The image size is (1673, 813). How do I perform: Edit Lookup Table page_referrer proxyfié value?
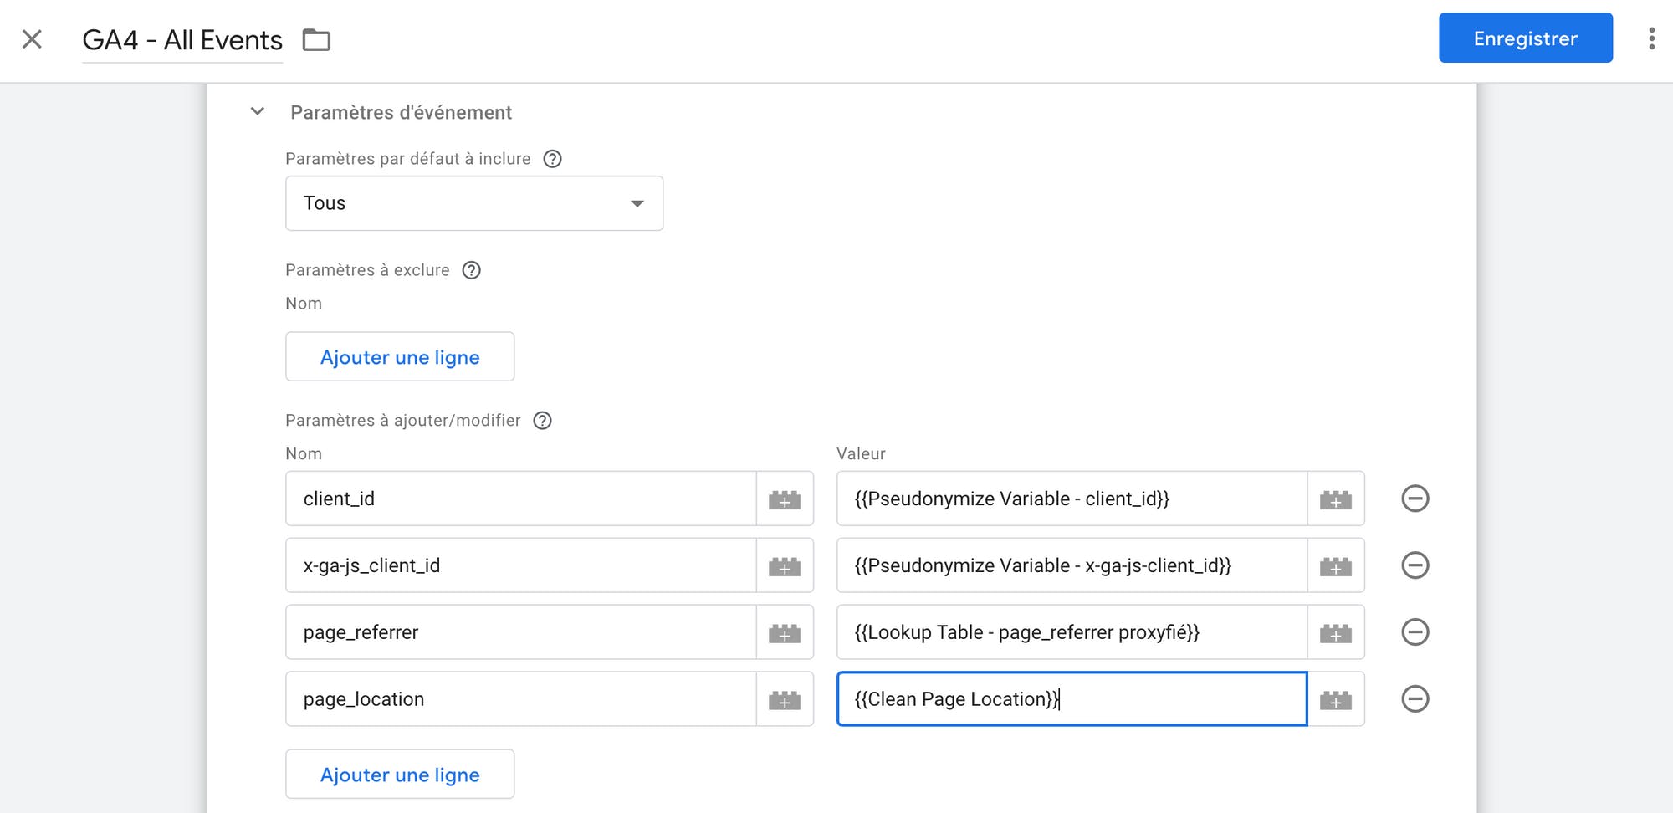[x=1072, y=632]
